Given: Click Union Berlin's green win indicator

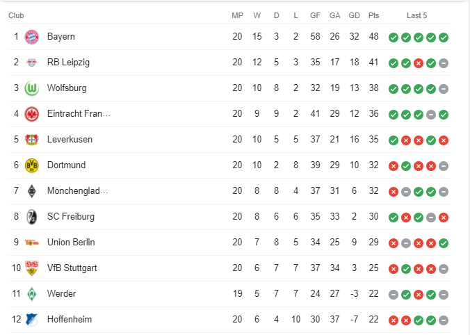Looking at the screenshot, I should pyautogui.click(x=444, y=243).
